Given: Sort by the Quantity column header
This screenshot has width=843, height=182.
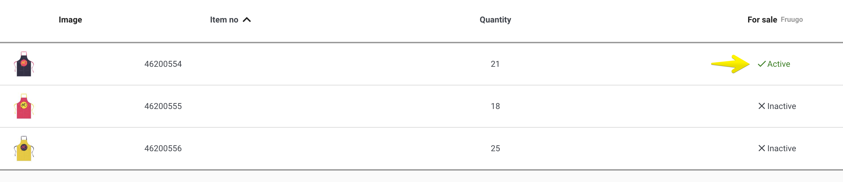Looking at the screenshot, I should [x=495, y=20].
